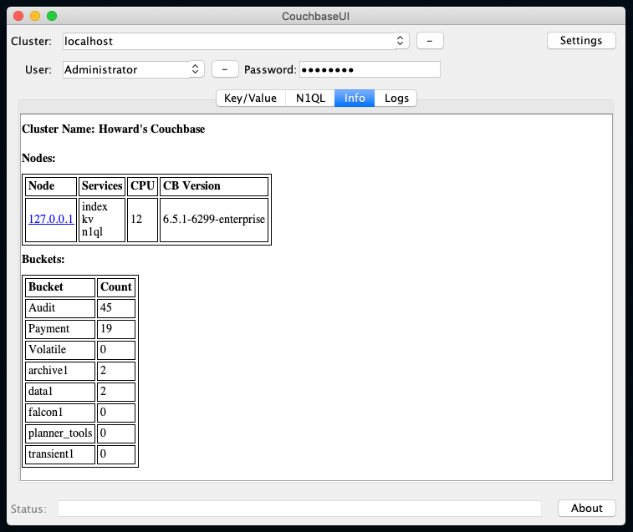Close the CouchbaseUI window

tap(18, 16)
